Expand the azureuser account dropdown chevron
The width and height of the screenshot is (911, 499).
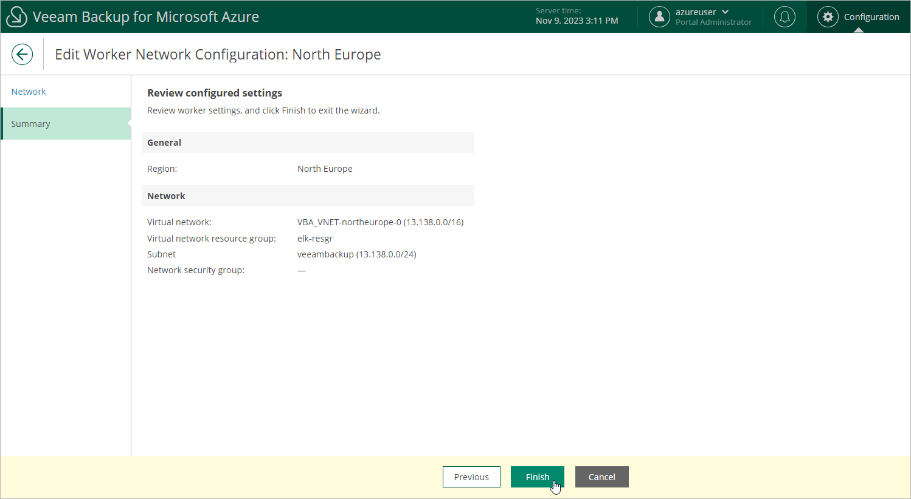click(x=725, y=12)
